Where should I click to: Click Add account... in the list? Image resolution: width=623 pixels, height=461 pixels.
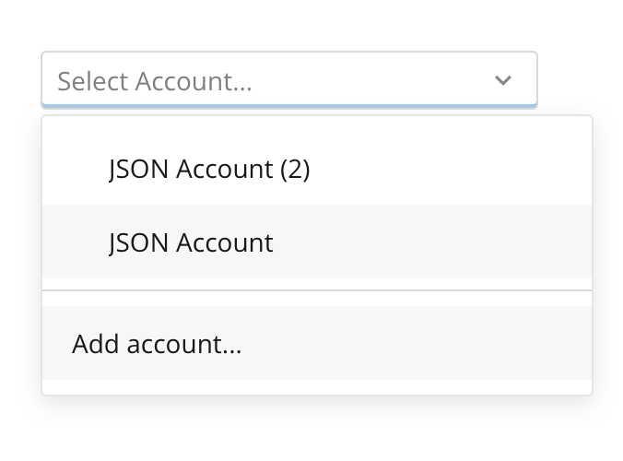coord(157,345)
